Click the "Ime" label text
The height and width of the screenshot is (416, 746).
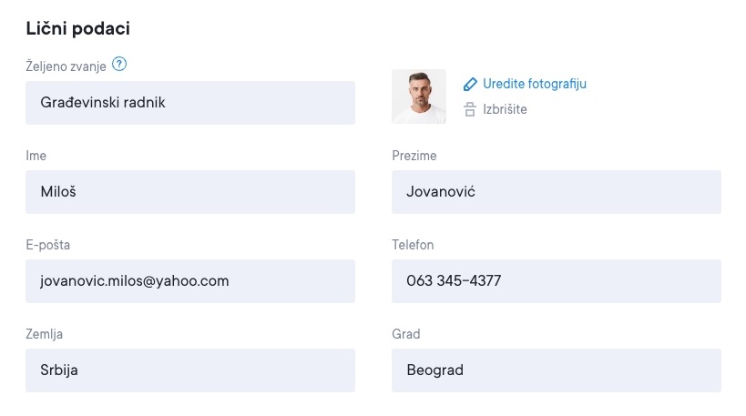[x=36, y=156]
